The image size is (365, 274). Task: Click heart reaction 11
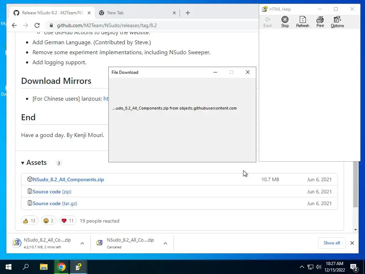[x=68, y=220]
